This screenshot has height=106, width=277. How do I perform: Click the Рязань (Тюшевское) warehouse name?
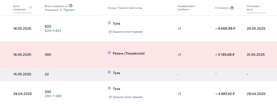pos(129,53)
